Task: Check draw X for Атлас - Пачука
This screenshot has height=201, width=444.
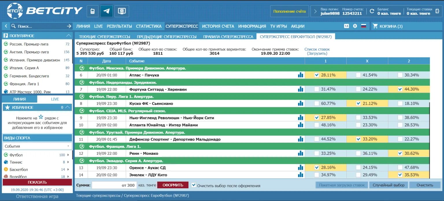Action: click(358, 75)
